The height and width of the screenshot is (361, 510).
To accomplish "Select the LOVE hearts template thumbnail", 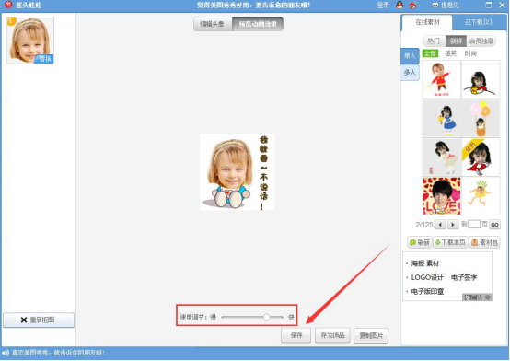I will click(x=442, y=196).
